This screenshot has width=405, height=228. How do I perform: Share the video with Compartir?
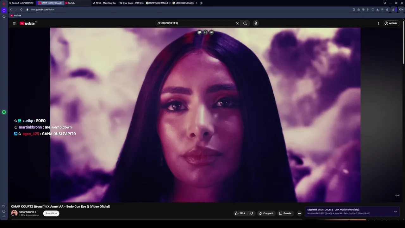[266, 213]
